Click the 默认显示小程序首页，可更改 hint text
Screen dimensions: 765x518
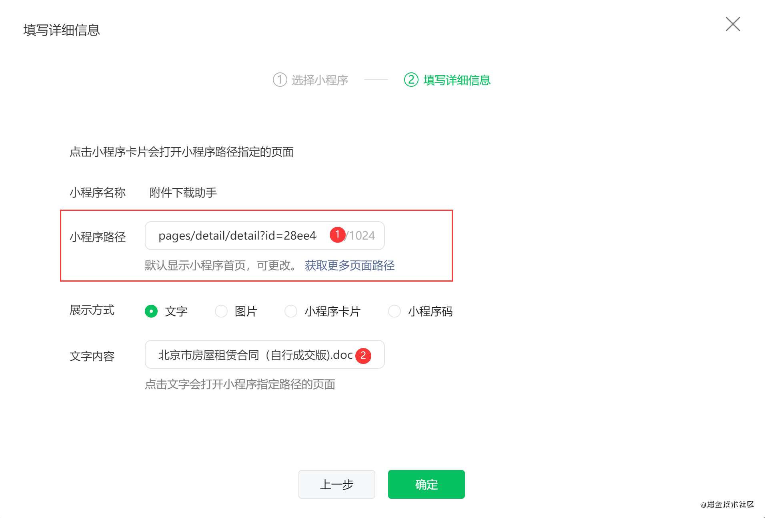point(220,265)
